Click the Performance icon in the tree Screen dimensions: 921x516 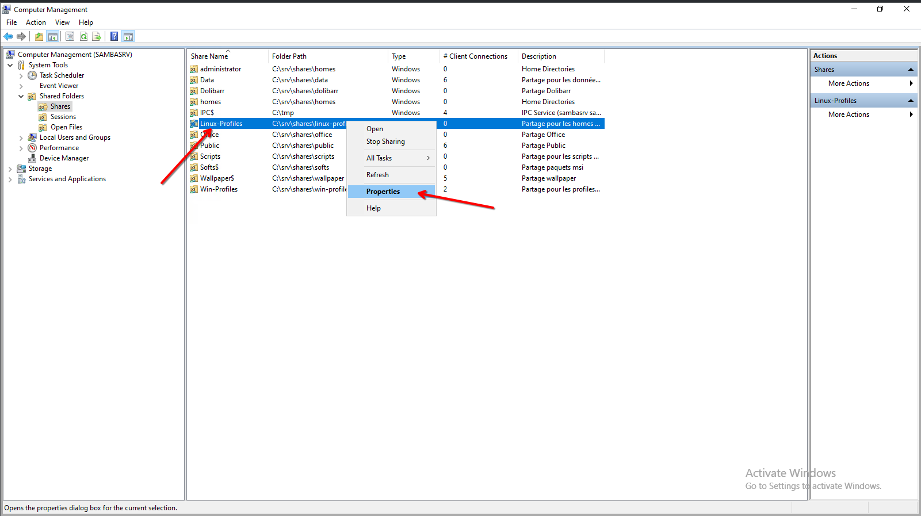coord(32,148)
